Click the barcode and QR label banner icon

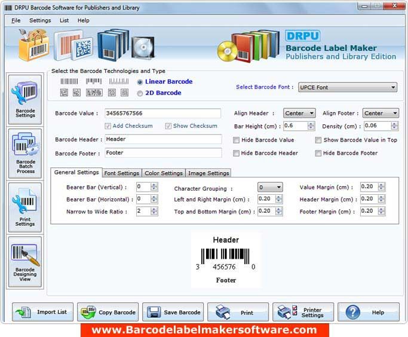[73, 45]
